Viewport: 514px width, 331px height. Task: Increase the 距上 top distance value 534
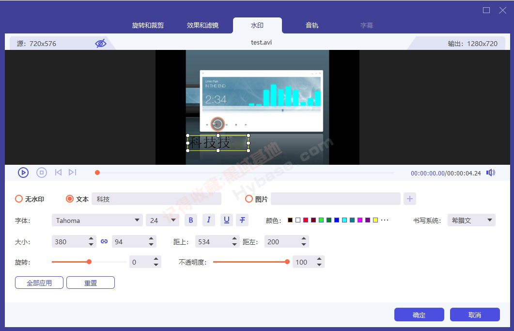[x=234, y=238]
